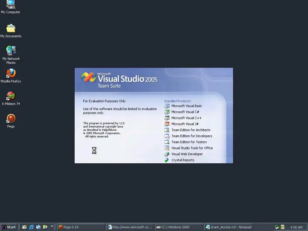
Task: Click the green arrow hardware tray icon
Action: pyautogui.click(x=277, y=227)
